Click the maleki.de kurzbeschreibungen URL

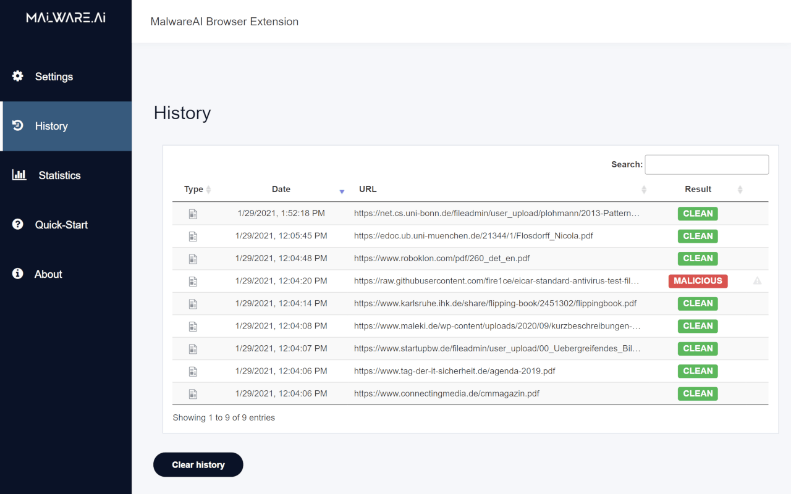pos(497,326)
